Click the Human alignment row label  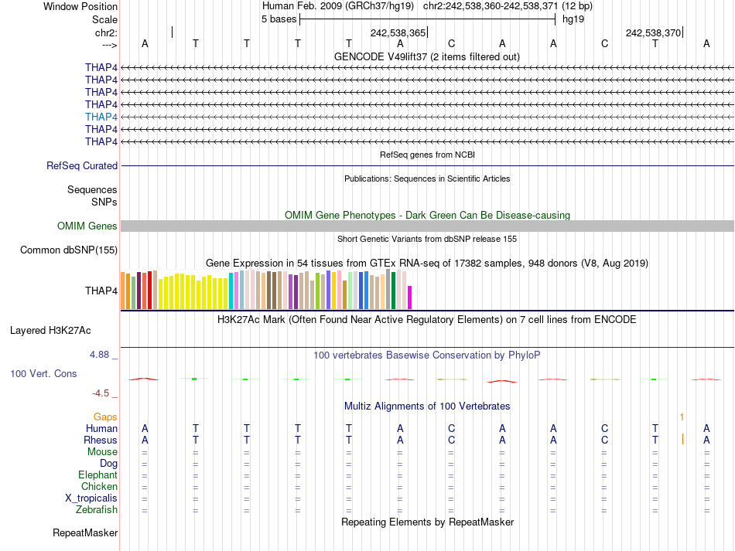pos(101,428)
